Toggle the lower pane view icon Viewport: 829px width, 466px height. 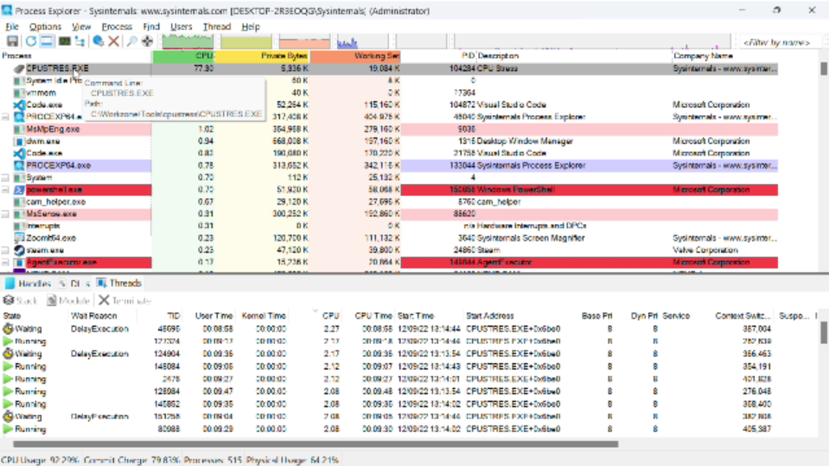click(47, 41)
